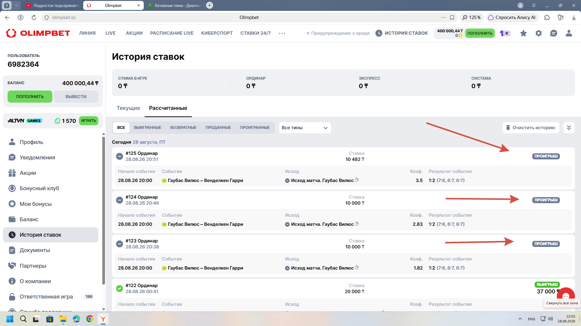This screenshot has width=581, height=326.
Task: Click the green 'ПОПОЛНИТЬ' button in the header
Action: (480, 33)
